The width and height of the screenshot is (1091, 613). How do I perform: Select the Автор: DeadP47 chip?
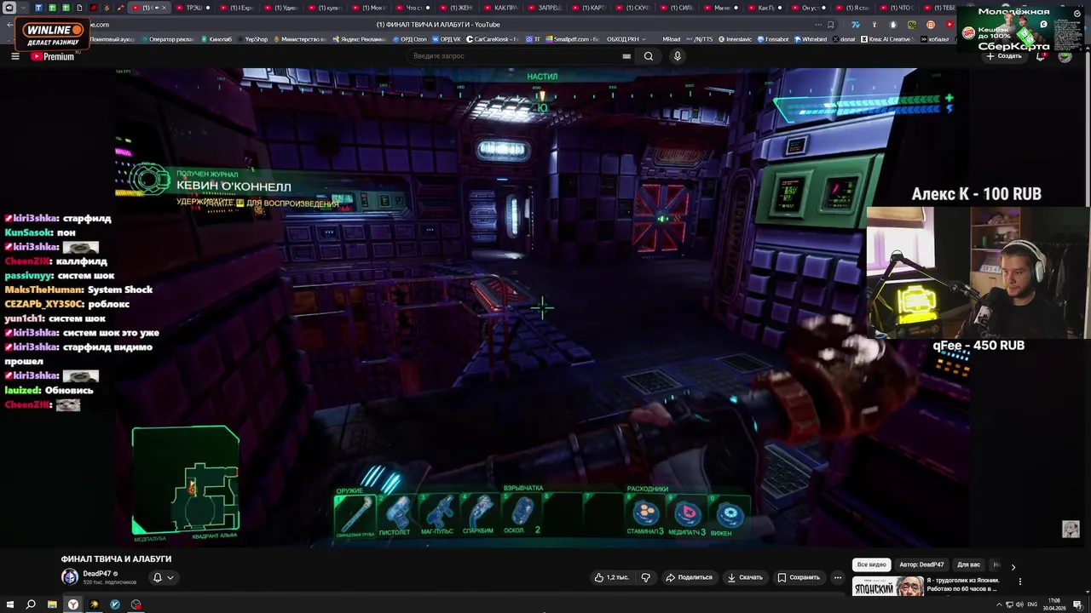pos(921,564)
